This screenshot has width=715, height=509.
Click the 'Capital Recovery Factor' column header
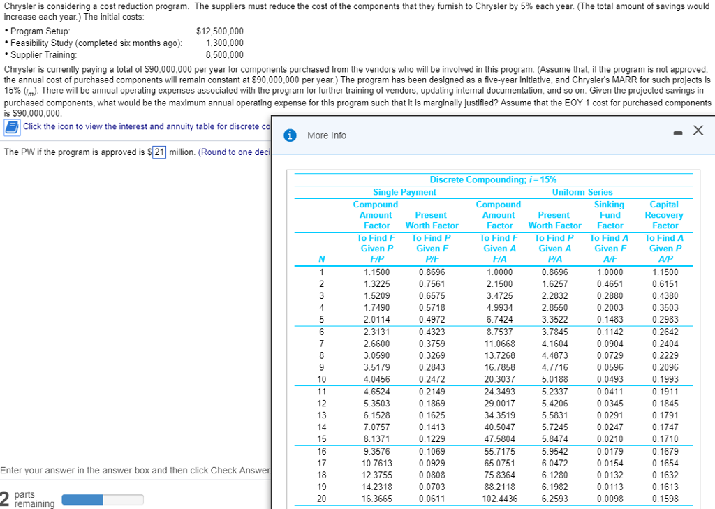(x=664, y=215)
